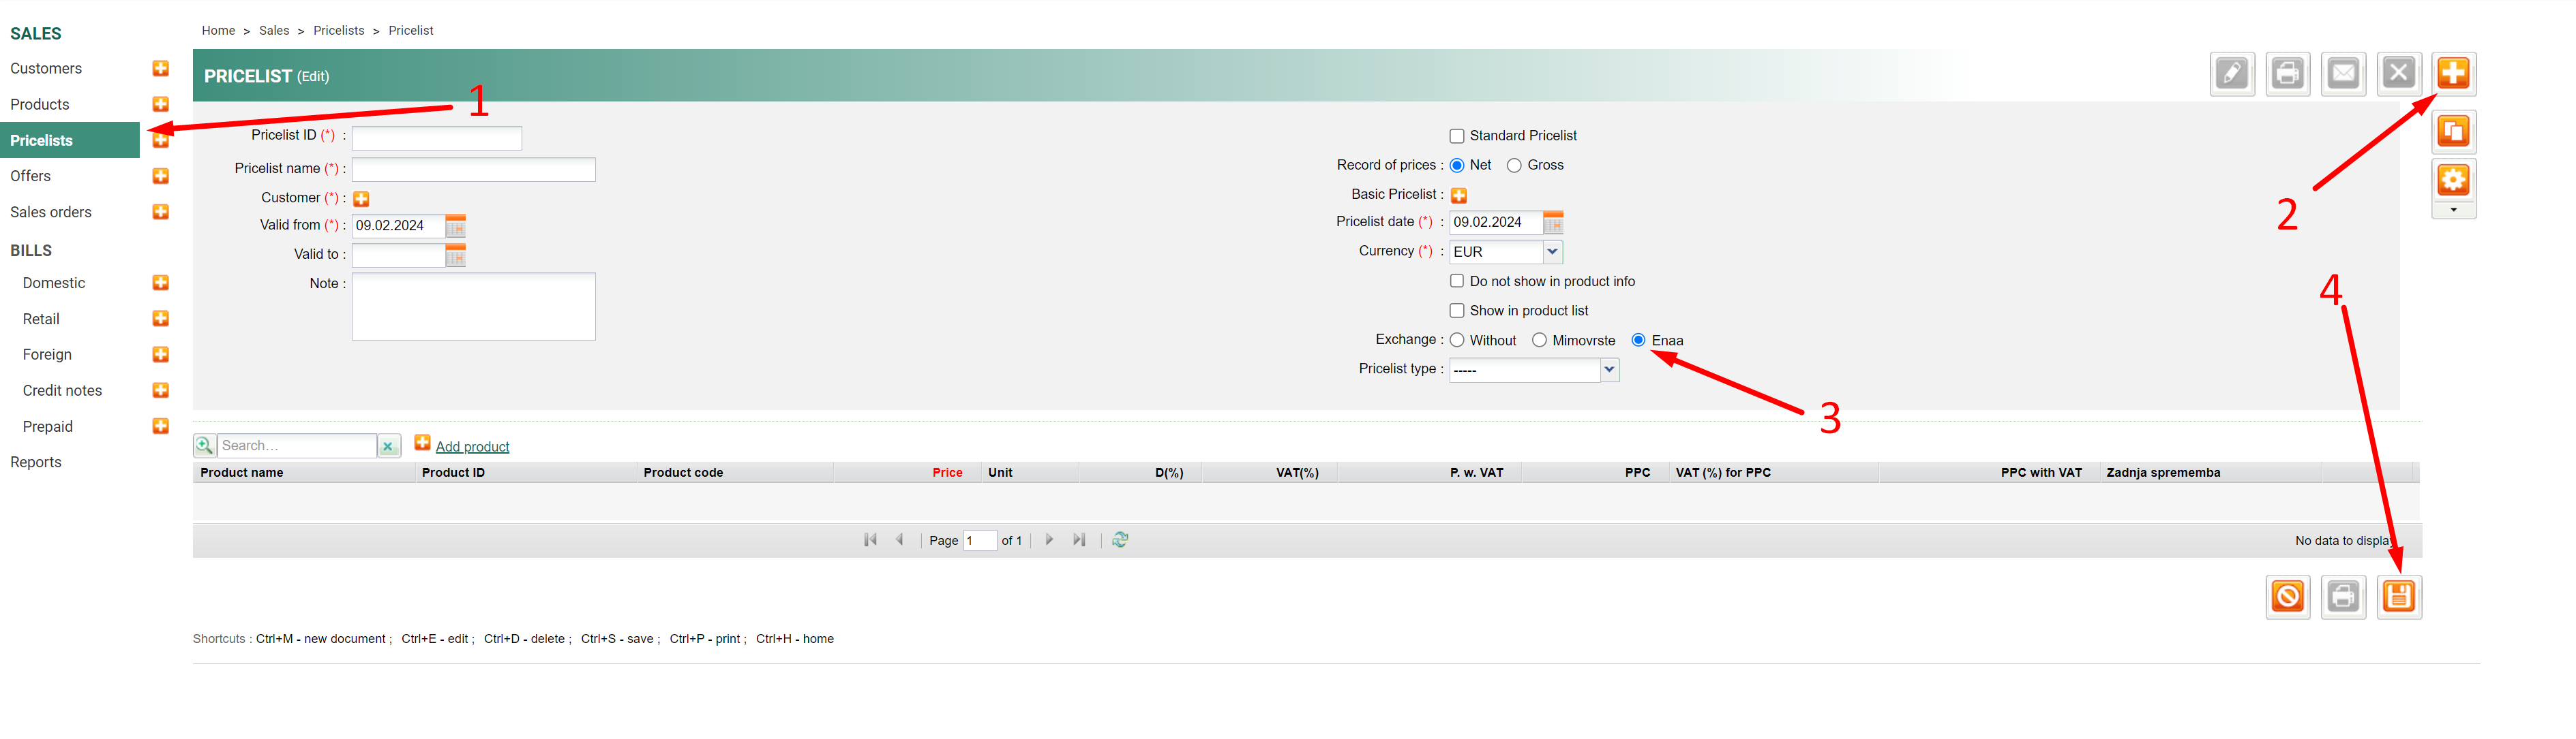Click the orange cancel icon at bottom
Viewport: 2576px width, 739px height.
pyautogui.click(x=2287, y=597)
